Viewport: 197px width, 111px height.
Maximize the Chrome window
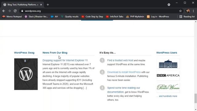185,3
